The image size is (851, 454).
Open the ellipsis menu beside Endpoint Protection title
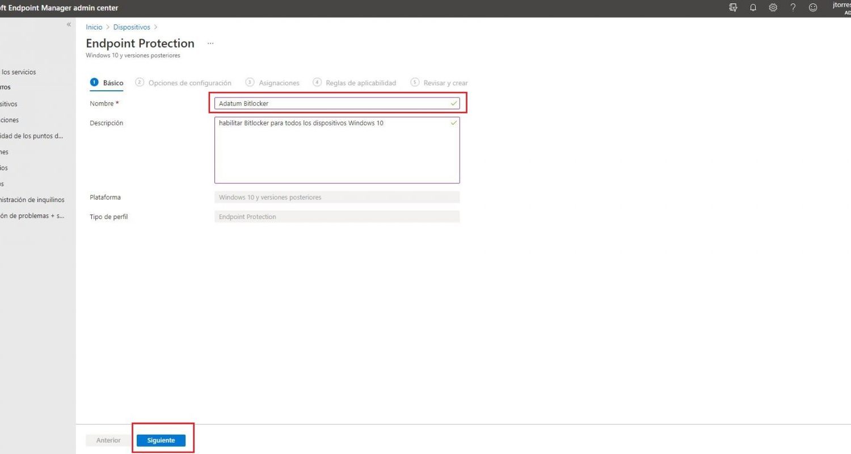click(x=210, y=43)
